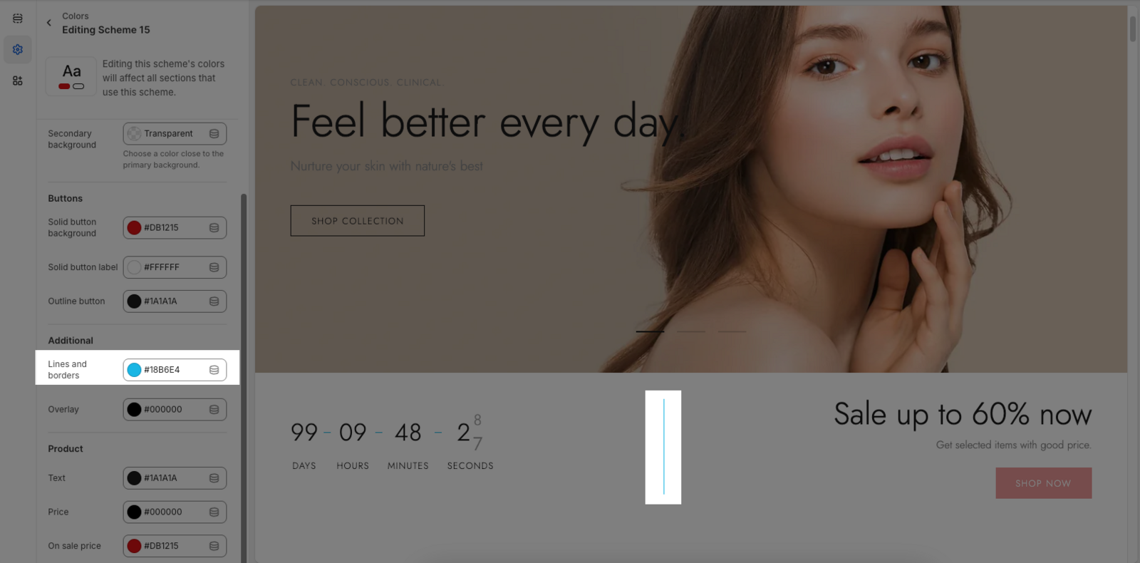The image size is (1140, 563).
Task: Click the settings panel vertical scrollbar
Action: coord(244,378)
